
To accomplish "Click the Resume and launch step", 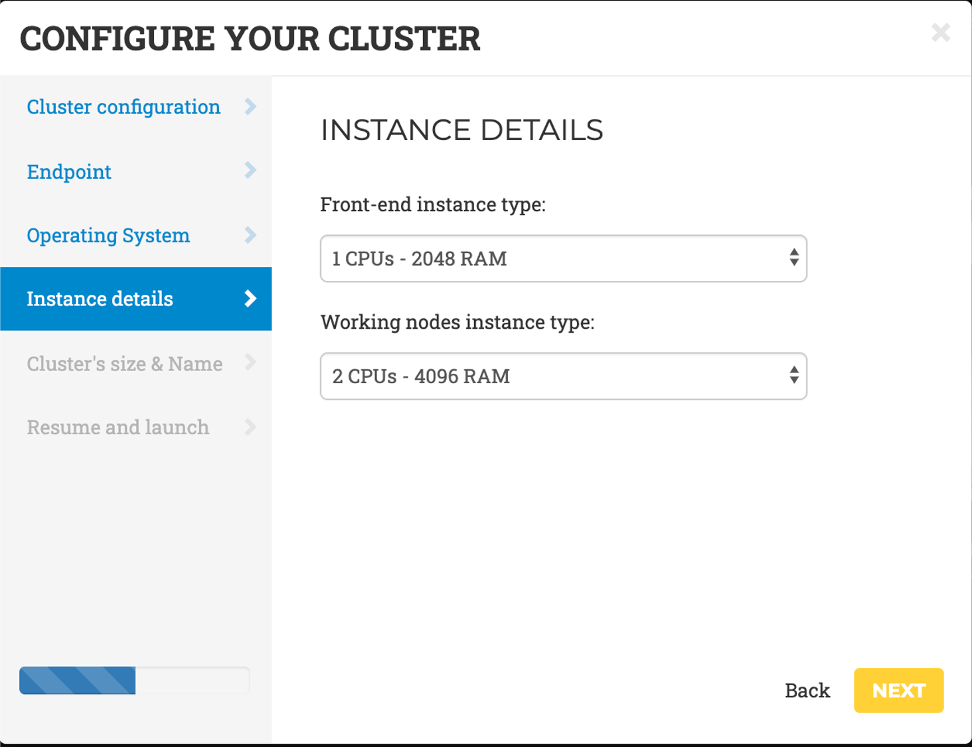I will (x=118, y=427).
